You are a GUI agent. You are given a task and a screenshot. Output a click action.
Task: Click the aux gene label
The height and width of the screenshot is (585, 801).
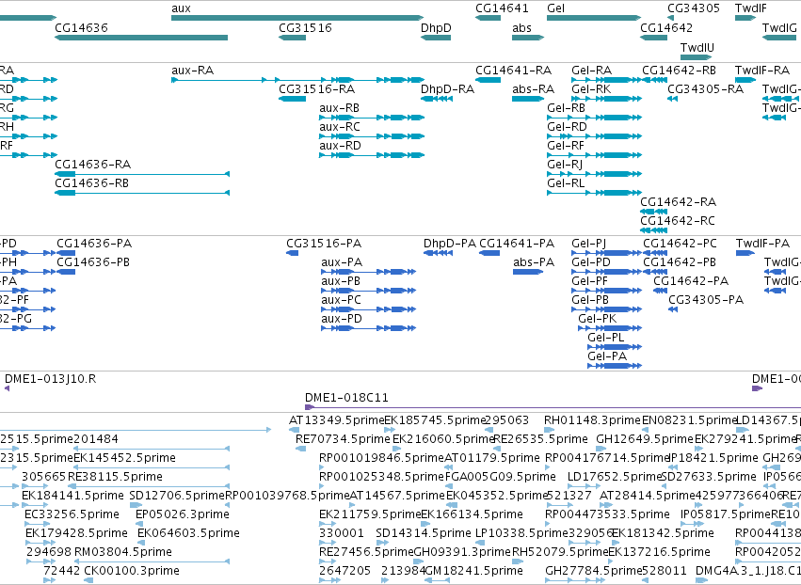click(181, 8)
